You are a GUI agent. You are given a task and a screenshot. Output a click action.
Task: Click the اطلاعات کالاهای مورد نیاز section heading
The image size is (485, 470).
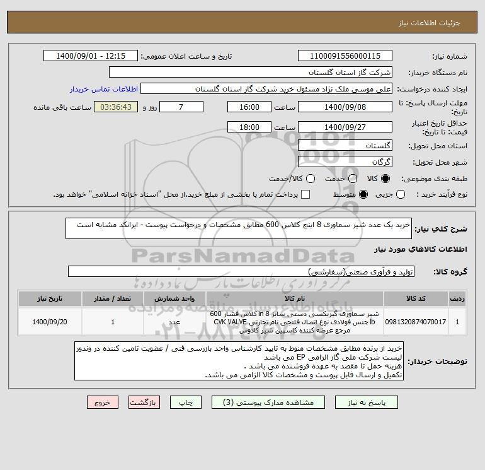pyautogui.click(x=421, y=249)
